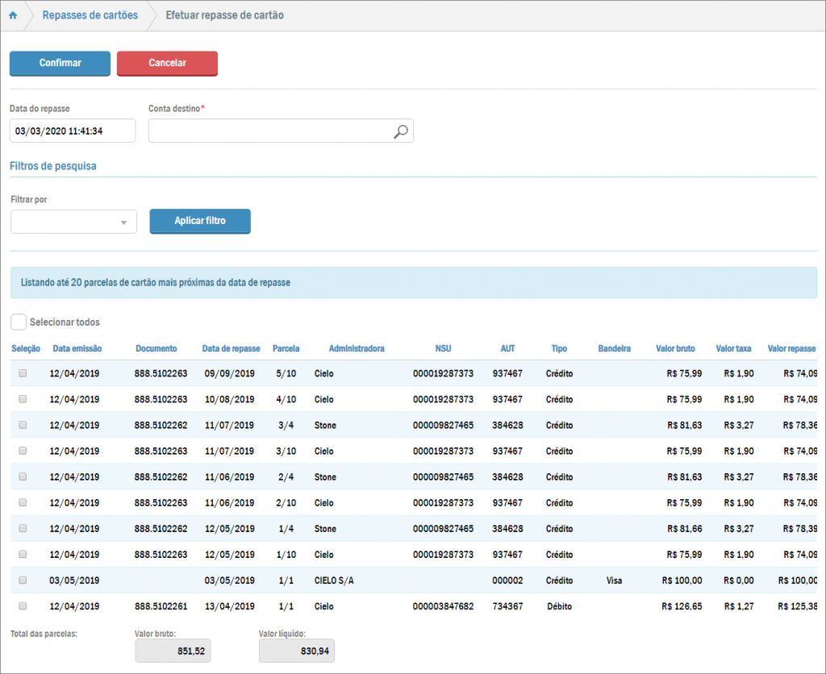
Task: Open Efetuar repasse de cartão breadcrumb
Action: 224,15
